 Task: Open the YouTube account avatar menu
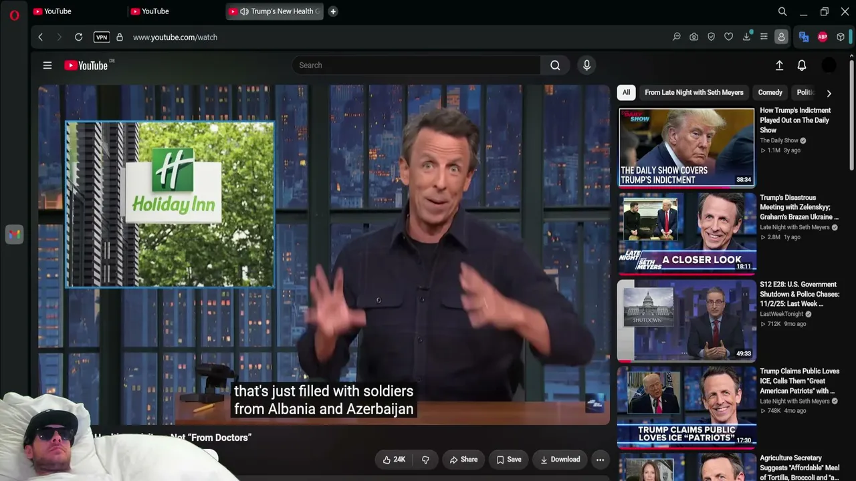click(829, 65)
